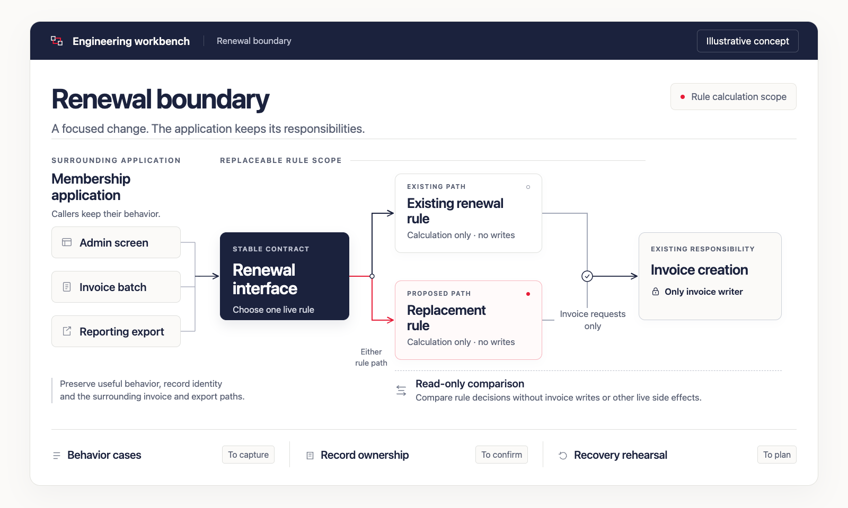Click the Choose one live rule text
This screenshot has height=508, width=848.
[x=273, y=310]
